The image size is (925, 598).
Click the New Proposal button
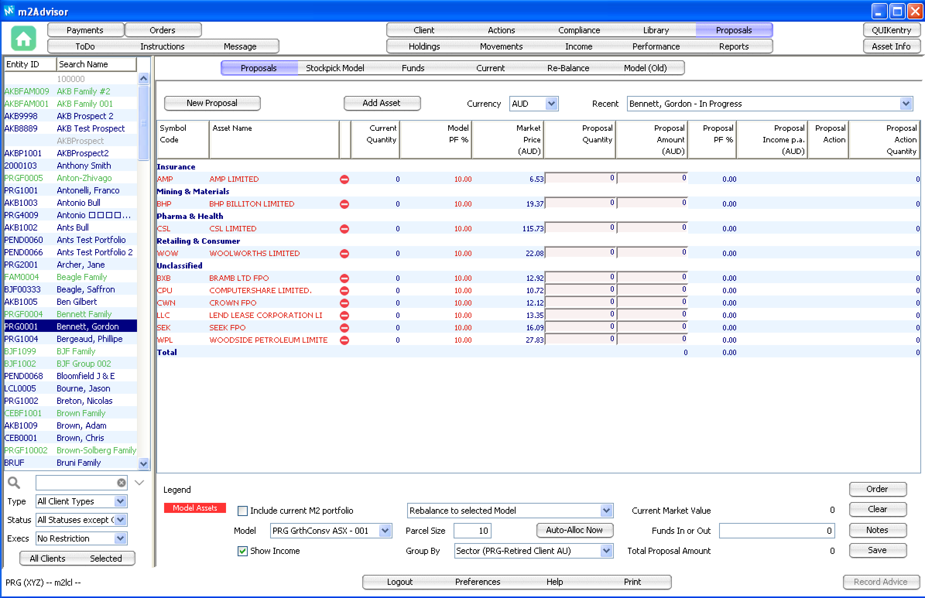(x=212, y=103)
